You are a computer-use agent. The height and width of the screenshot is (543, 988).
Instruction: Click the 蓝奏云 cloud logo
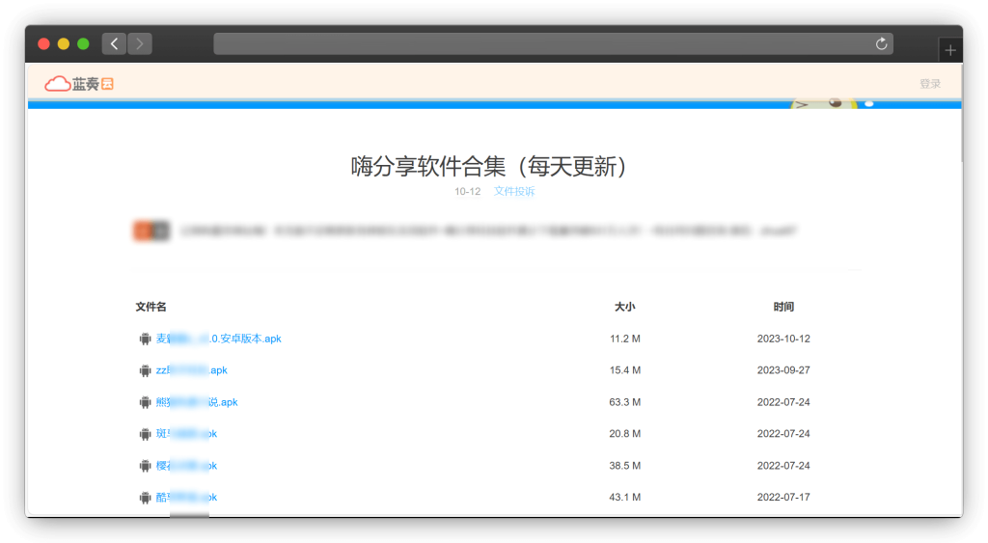click(x=79, y=84)
